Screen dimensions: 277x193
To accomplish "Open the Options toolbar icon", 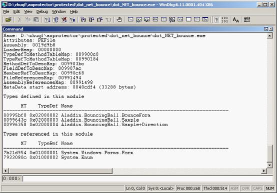I will [x=247, y=19].
